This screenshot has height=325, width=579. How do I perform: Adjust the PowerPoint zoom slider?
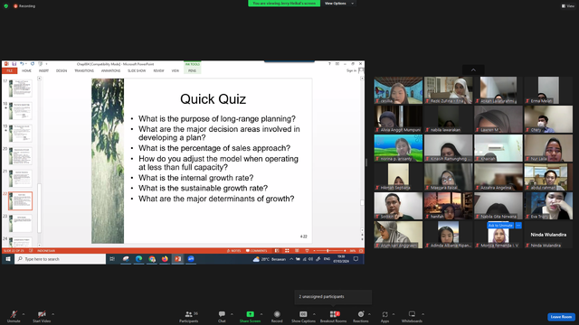pyautogui.click(x=327, y=251)
